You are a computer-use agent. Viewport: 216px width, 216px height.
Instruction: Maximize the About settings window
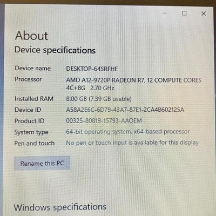pos(184,13)
